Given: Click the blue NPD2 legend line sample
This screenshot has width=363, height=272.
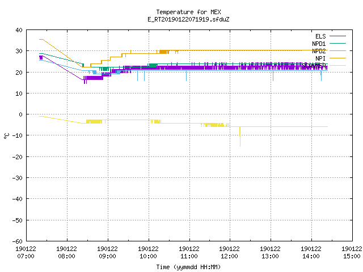Looking at the screenshot, I should point(337,50).
